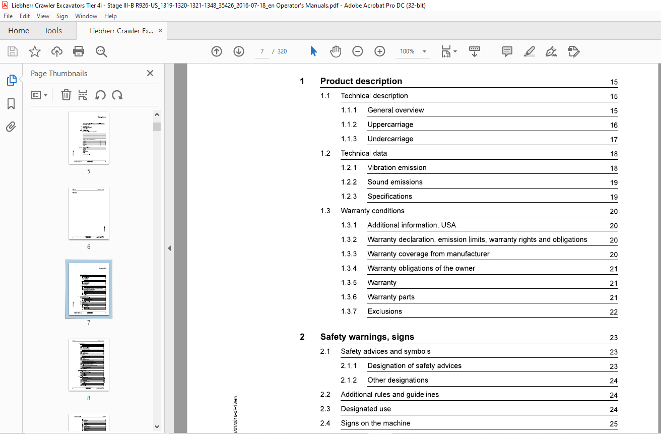Open the View menu
This screenshot has width=661, height=434.
click(43, 16)
